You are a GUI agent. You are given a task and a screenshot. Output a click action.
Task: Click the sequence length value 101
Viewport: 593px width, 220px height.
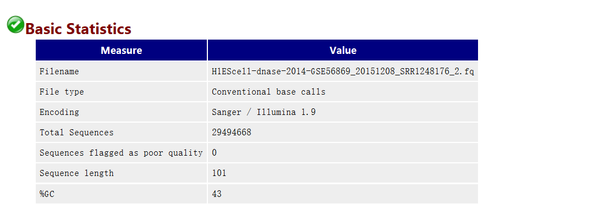219,173
